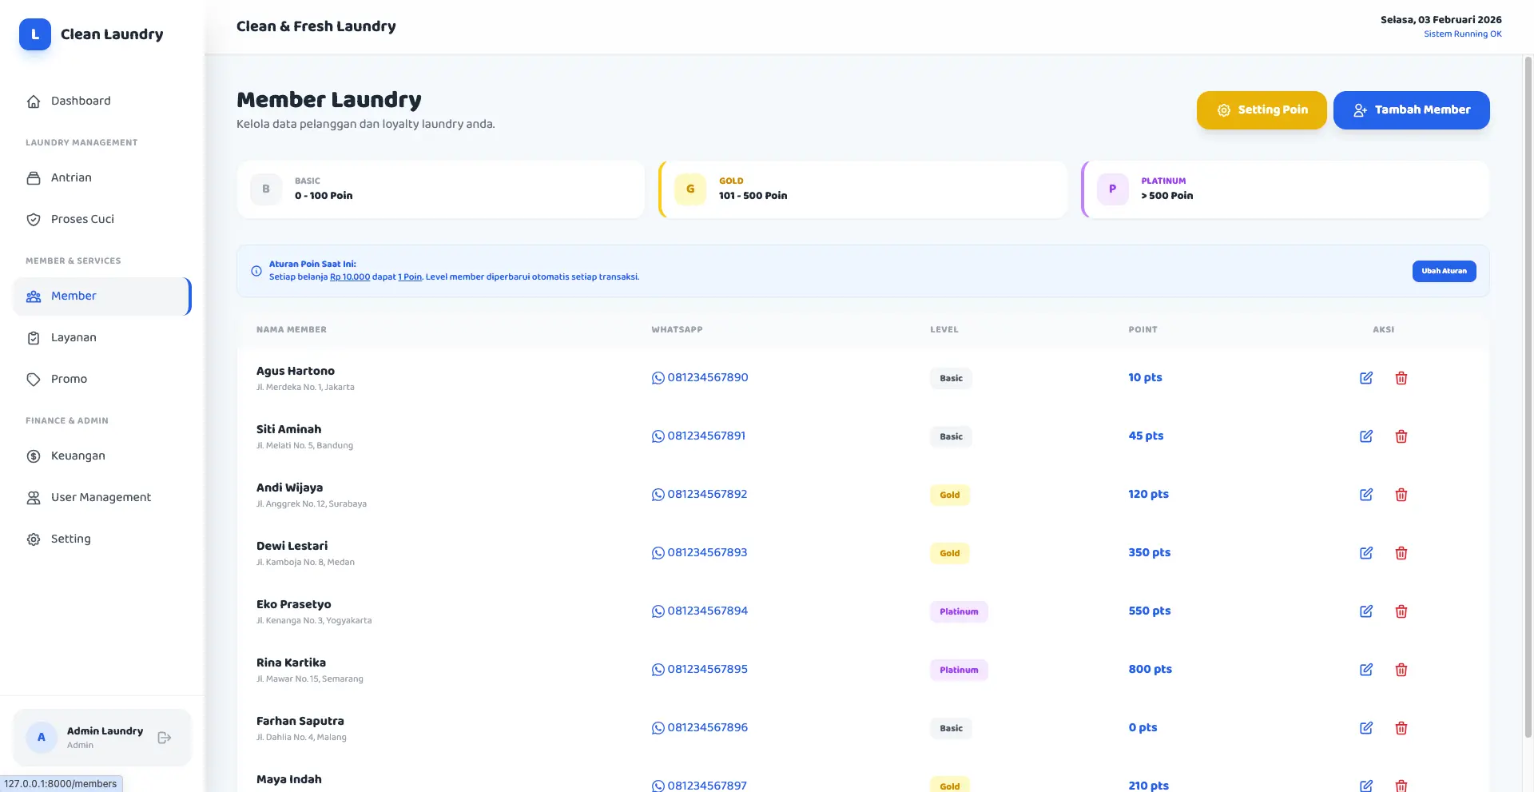
Task: Click trash icon in Dewi Lestari row
Action: (1401, 553)
